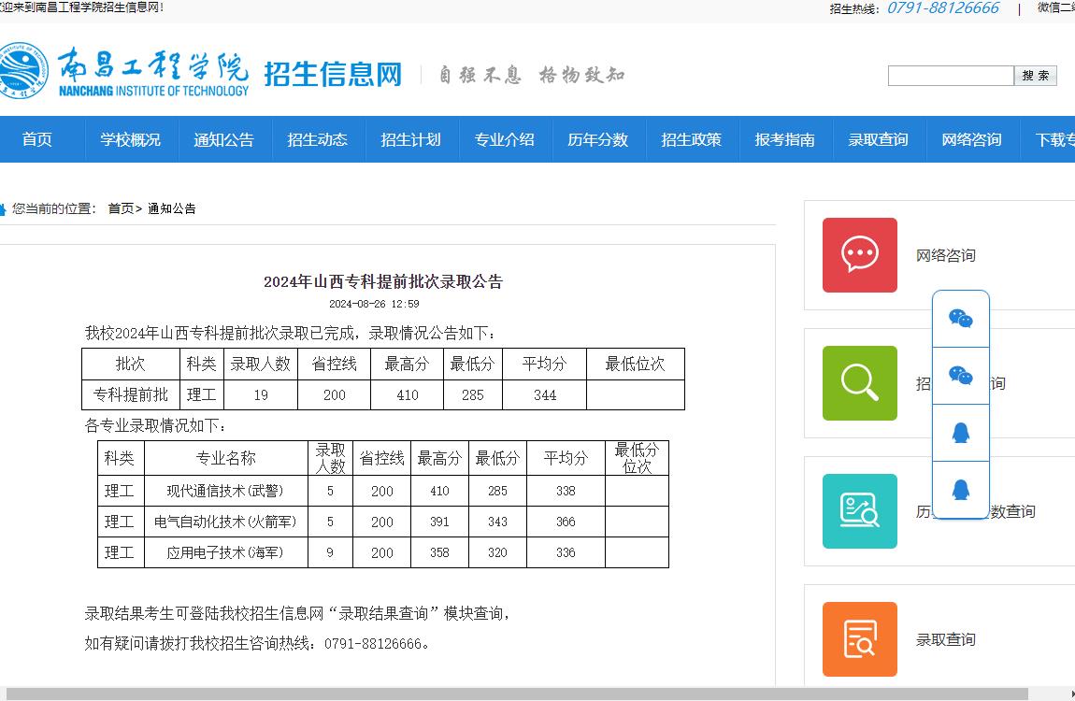Click the 首页 breadcrumb link

click(x=121, y=208)
